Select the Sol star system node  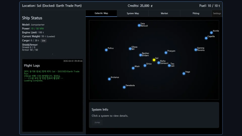coord(154,60)
